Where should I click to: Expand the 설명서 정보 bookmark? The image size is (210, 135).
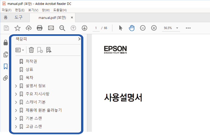coord(16,86)
